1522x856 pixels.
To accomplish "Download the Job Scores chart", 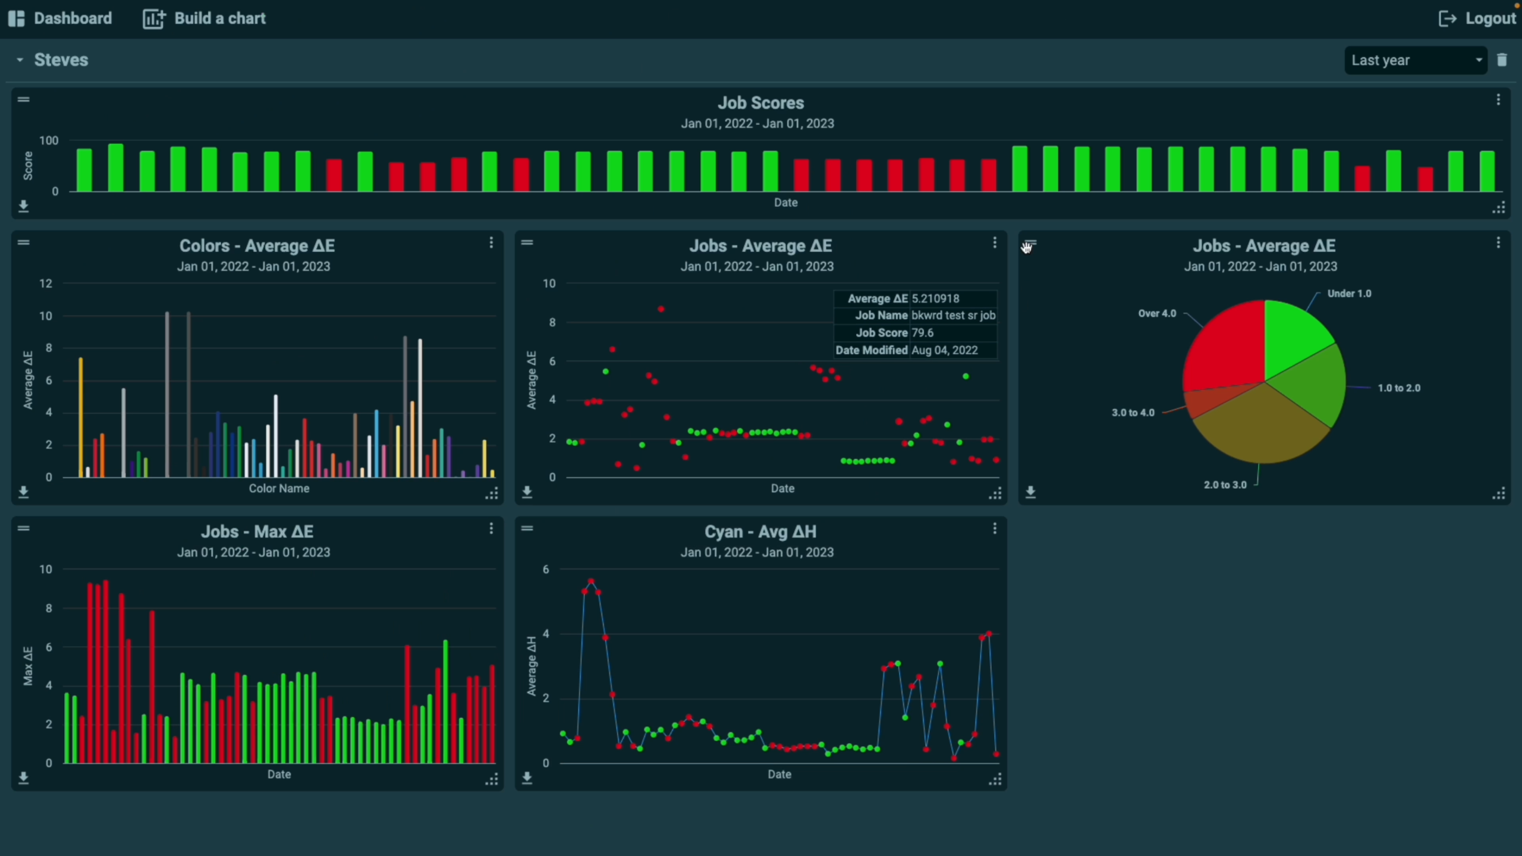I will (23, 206).
